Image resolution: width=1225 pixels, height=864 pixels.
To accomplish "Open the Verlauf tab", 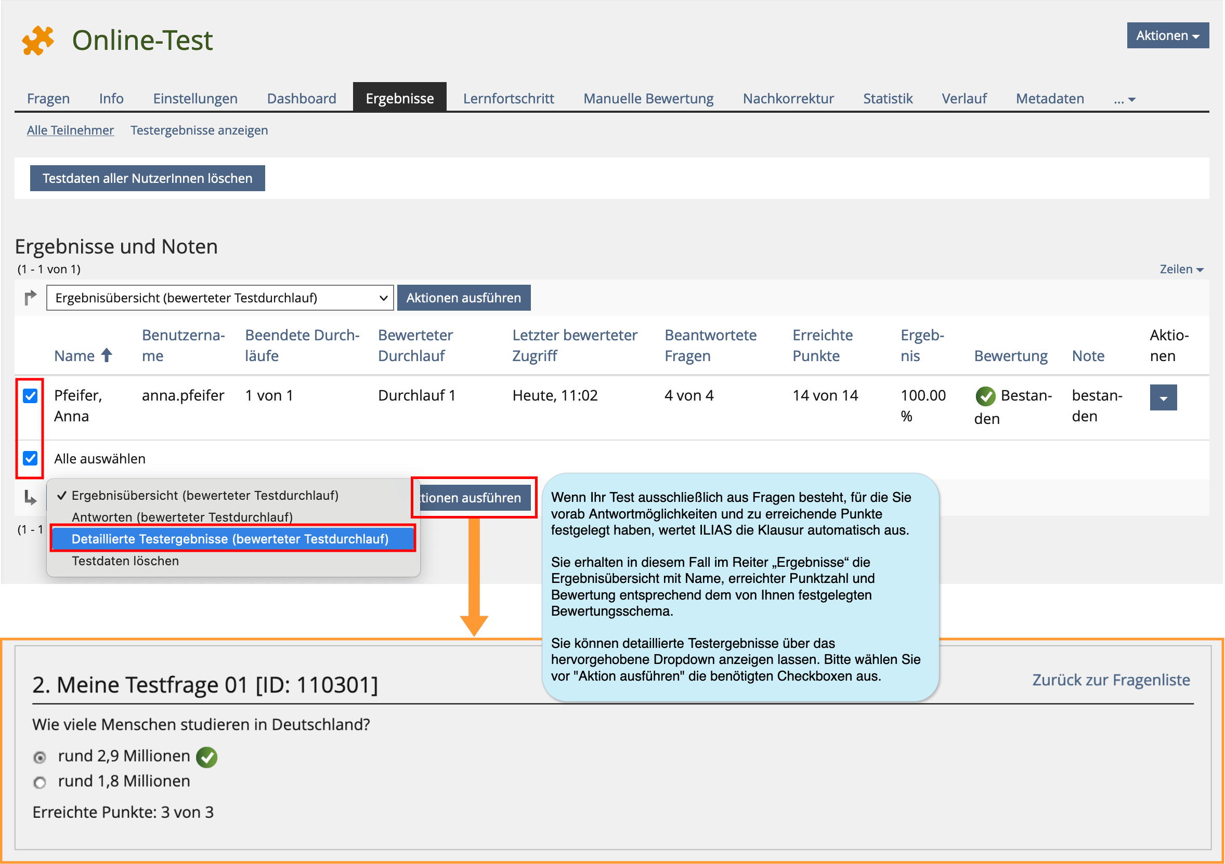I will point(964,99).
